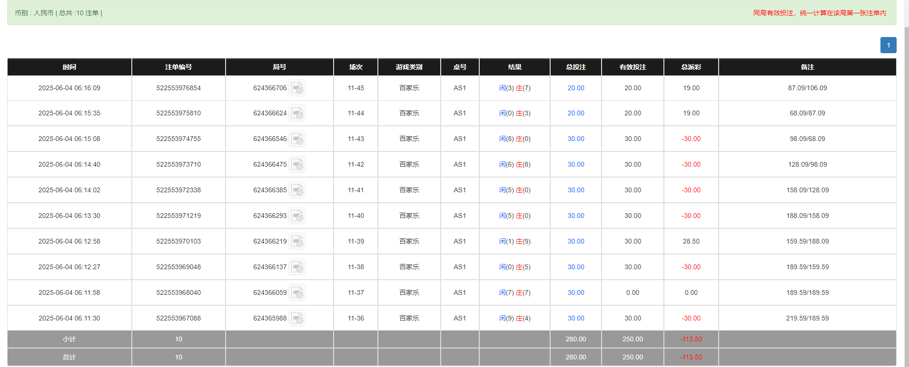Viewport: 909px width, 367px height.
Task: Click replay icon beside round 624366624
Action: click(297, 113)
